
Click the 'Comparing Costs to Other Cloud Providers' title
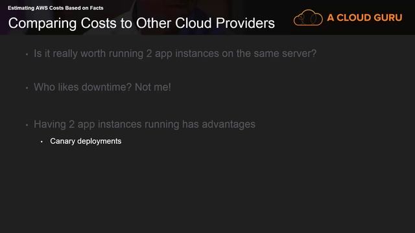(x=141, y=23)
